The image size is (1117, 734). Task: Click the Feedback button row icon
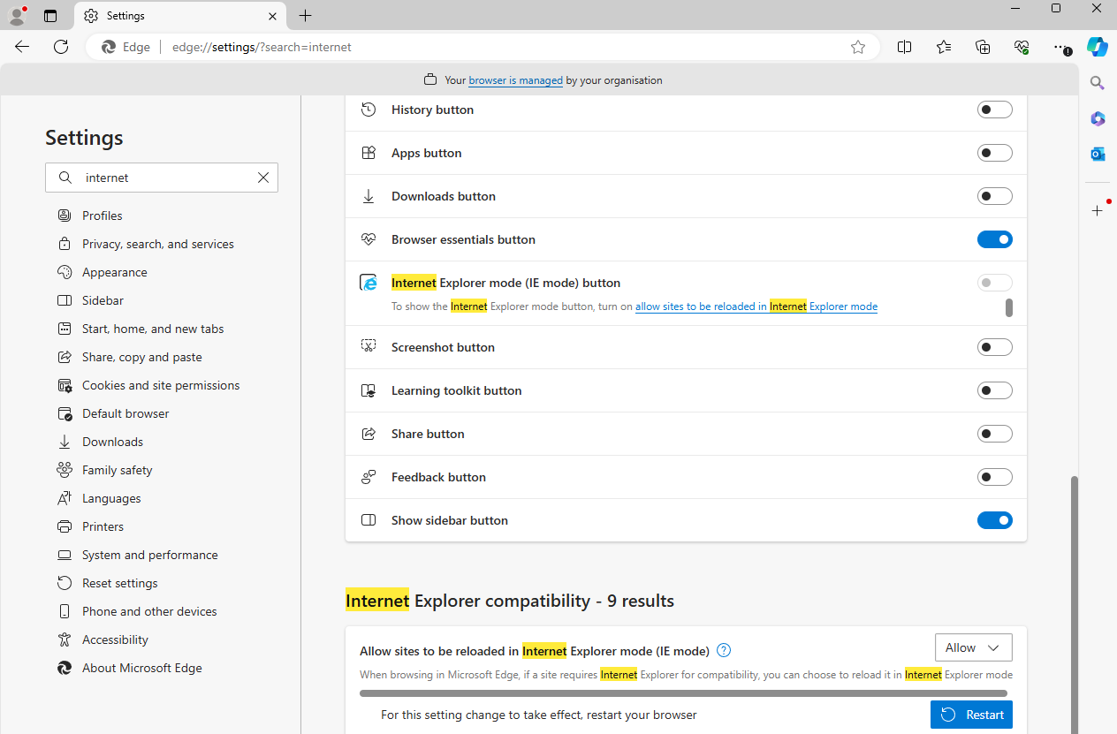(x=369, y=477)
